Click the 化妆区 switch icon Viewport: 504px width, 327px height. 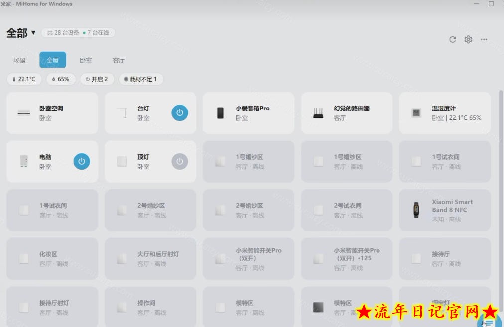[x=24, y=259]
